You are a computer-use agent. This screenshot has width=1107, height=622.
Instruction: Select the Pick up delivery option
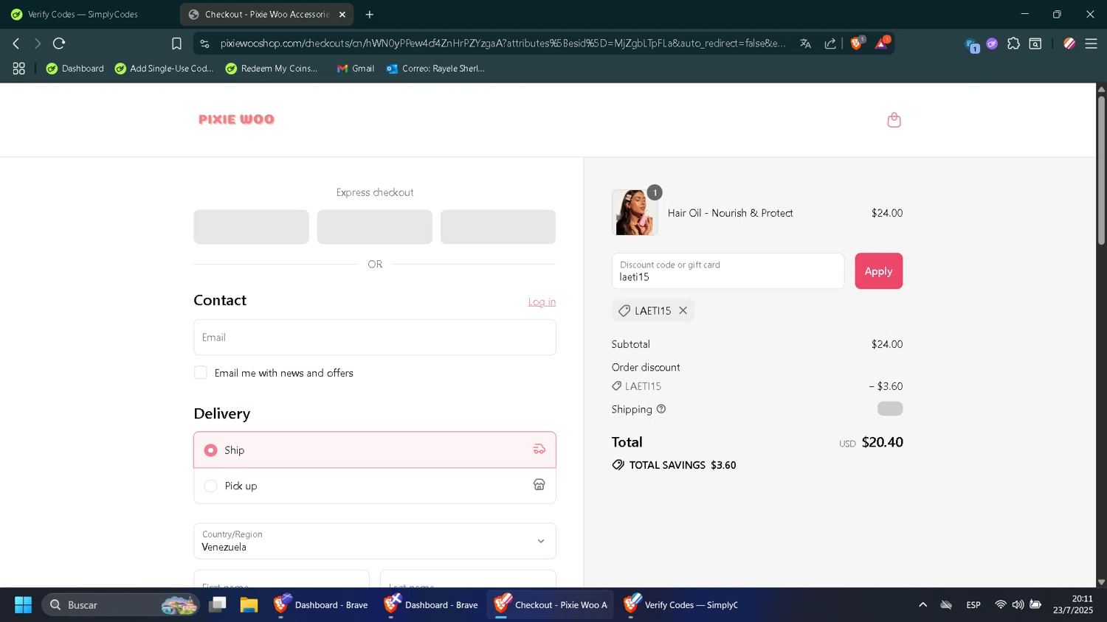pos(375,486)
